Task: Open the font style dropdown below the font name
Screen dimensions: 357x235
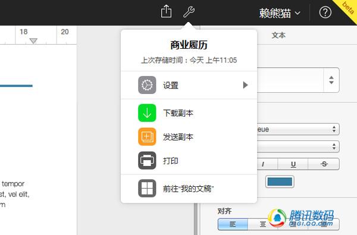Action: tap(298, 146)
